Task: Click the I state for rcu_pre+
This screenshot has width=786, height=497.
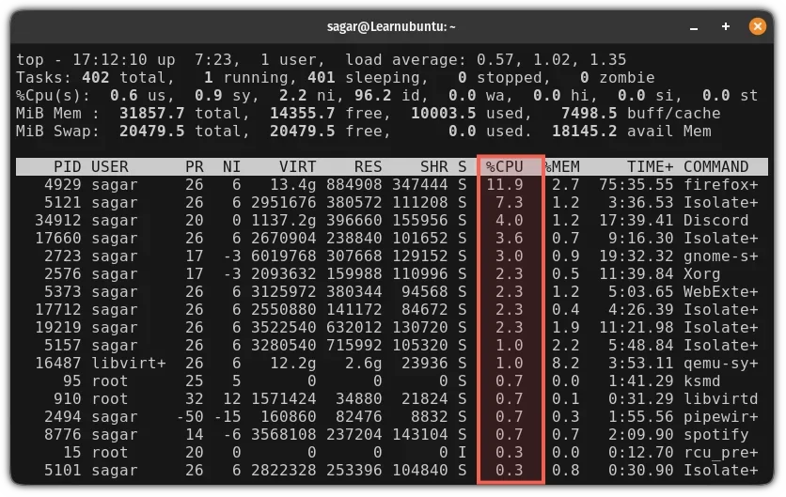Action: pyautogui.click(x=463, y=453)
